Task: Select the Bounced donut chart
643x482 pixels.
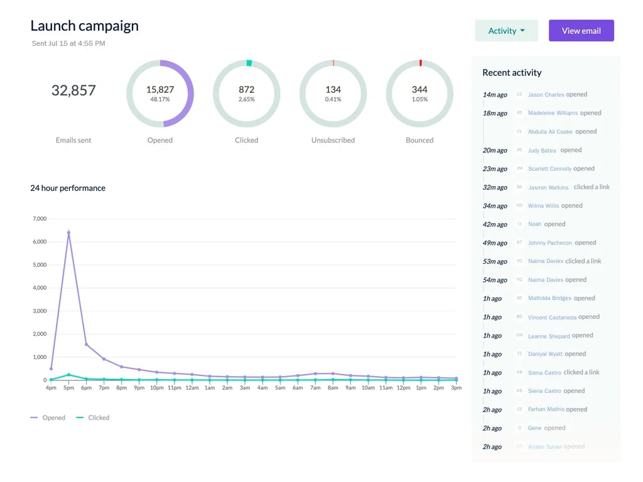Action: (x=419, y=94)
